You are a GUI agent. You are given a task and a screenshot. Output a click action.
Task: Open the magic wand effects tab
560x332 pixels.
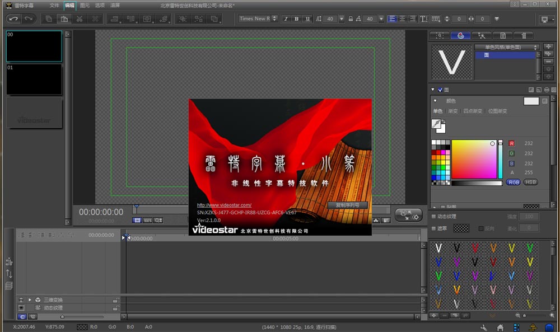482,35
